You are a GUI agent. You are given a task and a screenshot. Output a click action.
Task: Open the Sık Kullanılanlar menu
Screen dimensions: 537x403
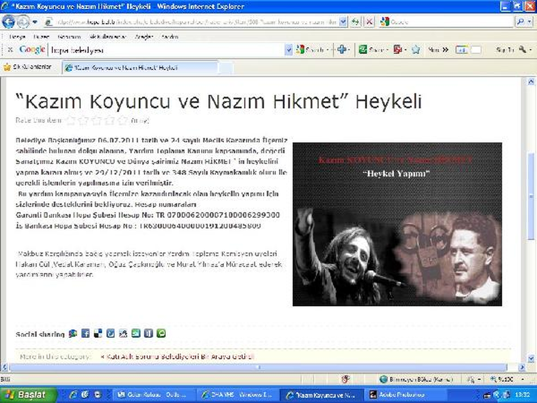[108, 37]
